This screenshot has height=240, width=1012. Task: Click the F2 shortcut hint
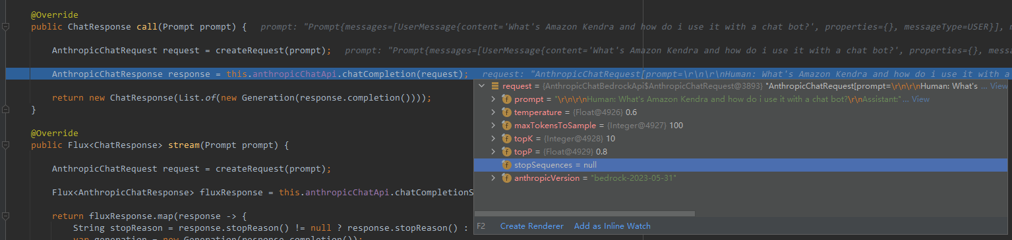(x=481, y=226)
